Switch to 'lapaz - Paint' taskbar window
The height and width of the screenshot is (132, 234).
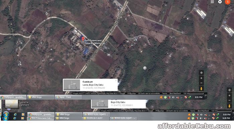tap(68, 97)
